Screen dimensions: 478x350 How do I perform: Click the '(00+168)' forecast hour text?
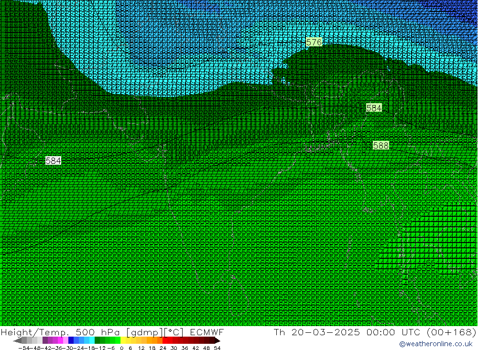tap(451, 332)
